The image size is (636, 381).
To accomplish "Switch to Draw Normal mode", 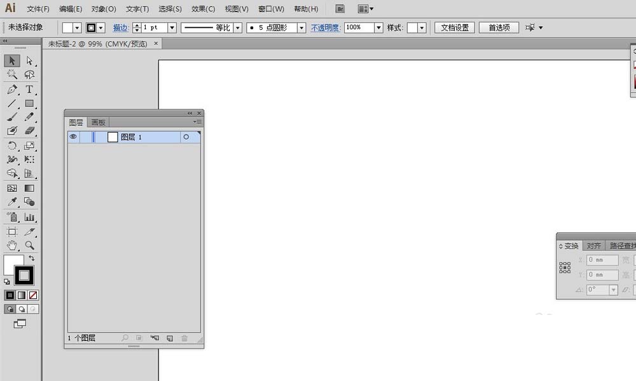I will [x=10, y=309].
